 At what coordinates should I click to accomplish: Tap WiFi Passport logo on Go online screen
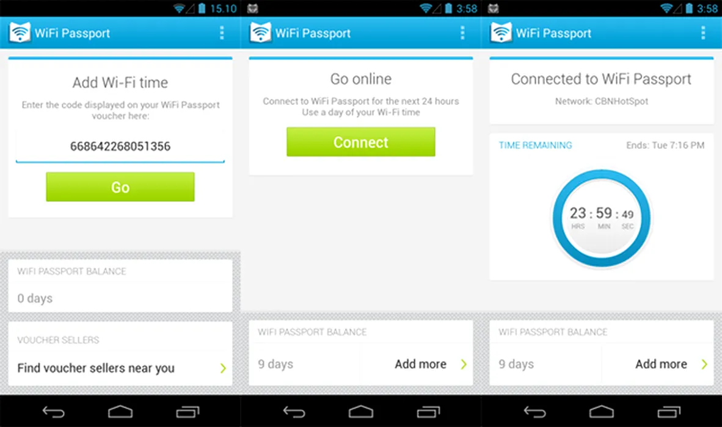pyautogui.click(x=261, y=32)
